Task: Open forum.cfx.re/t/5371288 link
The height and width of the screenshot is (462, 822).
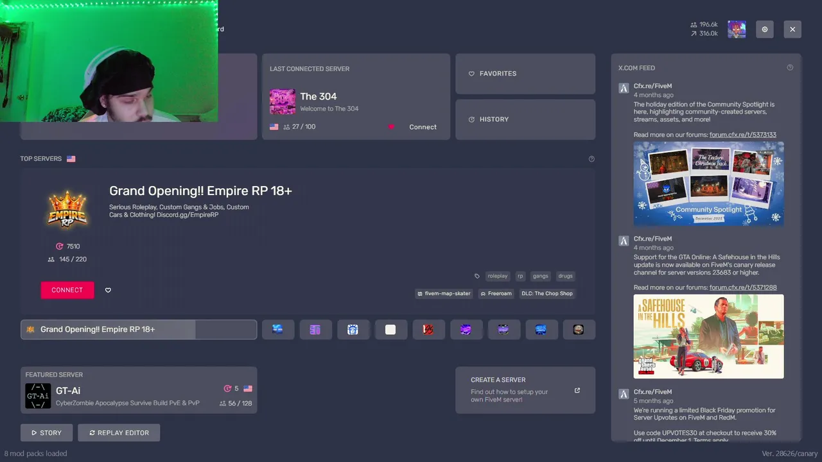Action: 743,287
